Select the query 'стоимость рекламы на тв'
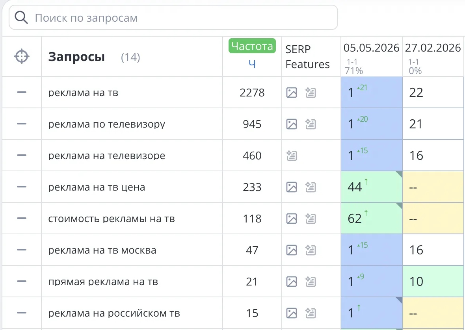 click(x=112, y=219)
